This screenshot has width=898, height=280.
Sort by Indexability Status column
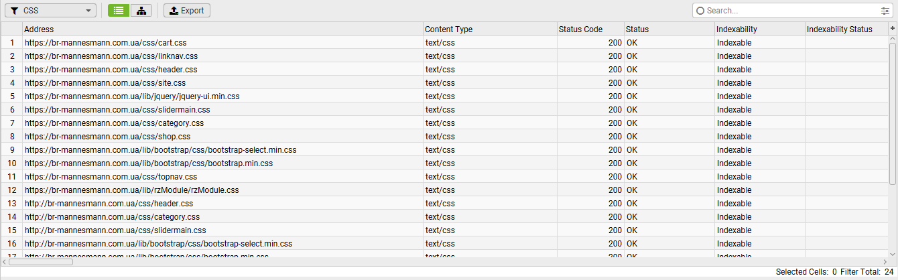click(846, 29)
